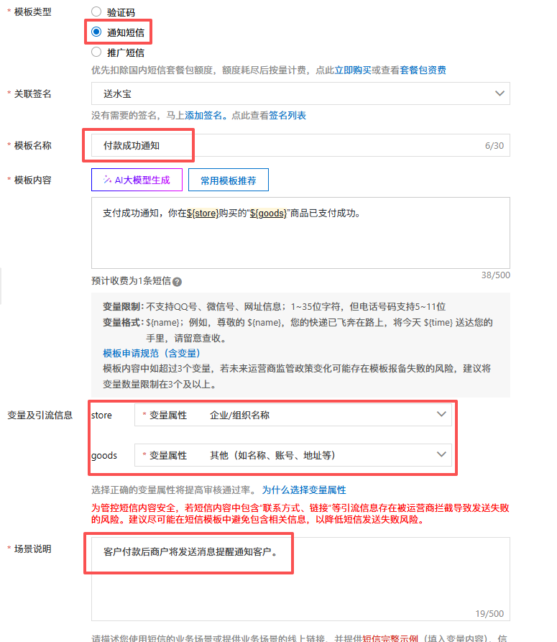The width and height of the screenshot is (557, 642).
Task: Click the 常用模板推荐 button
Action: pyautogui.click(x=228, y=180)
